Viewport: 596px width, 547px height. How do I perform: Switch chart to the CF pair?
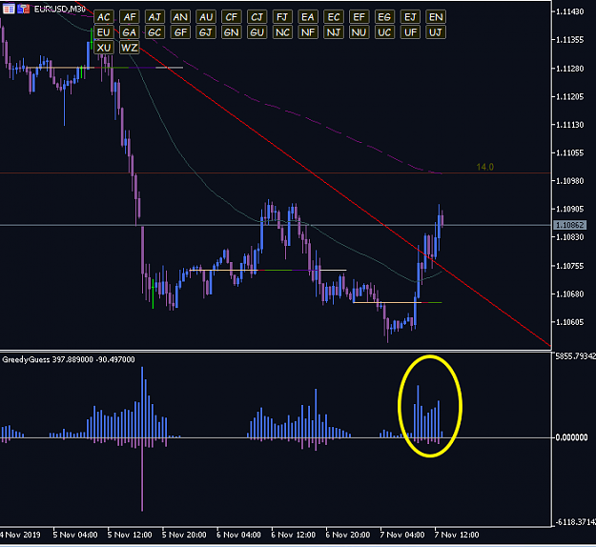[232, 17]
